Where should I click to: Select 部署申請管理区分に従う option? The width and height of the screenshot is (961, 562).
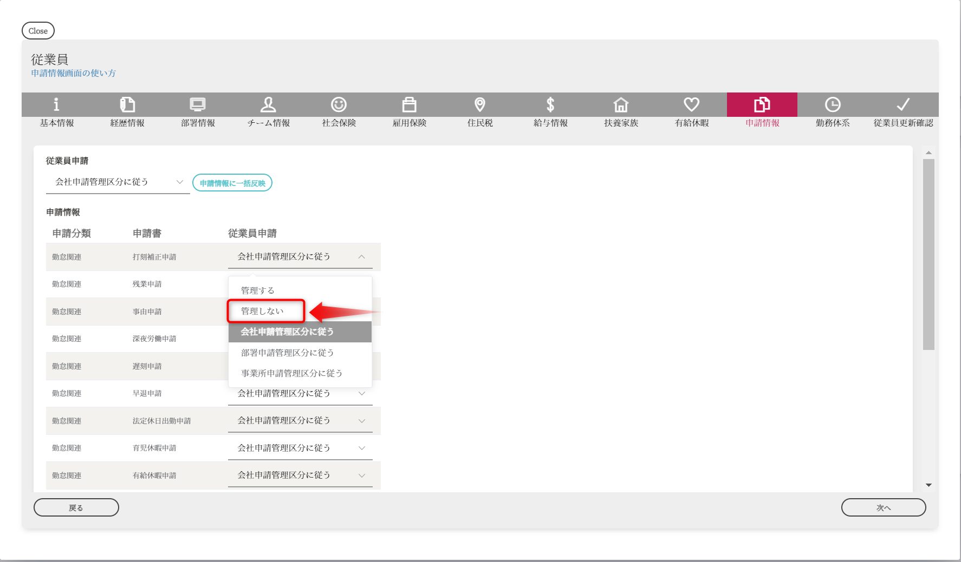point(288,353)
